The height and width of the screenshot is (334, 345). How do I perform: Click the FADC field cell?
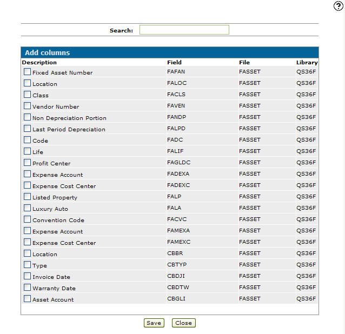[x=175, y=140]
